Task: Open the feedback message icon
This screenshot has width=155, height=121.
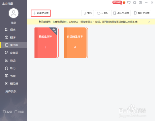Action: tap(129, 2)
